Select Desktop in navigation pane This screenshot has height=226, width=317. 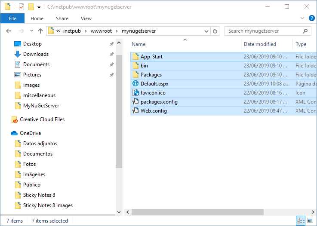click(32, 44)
